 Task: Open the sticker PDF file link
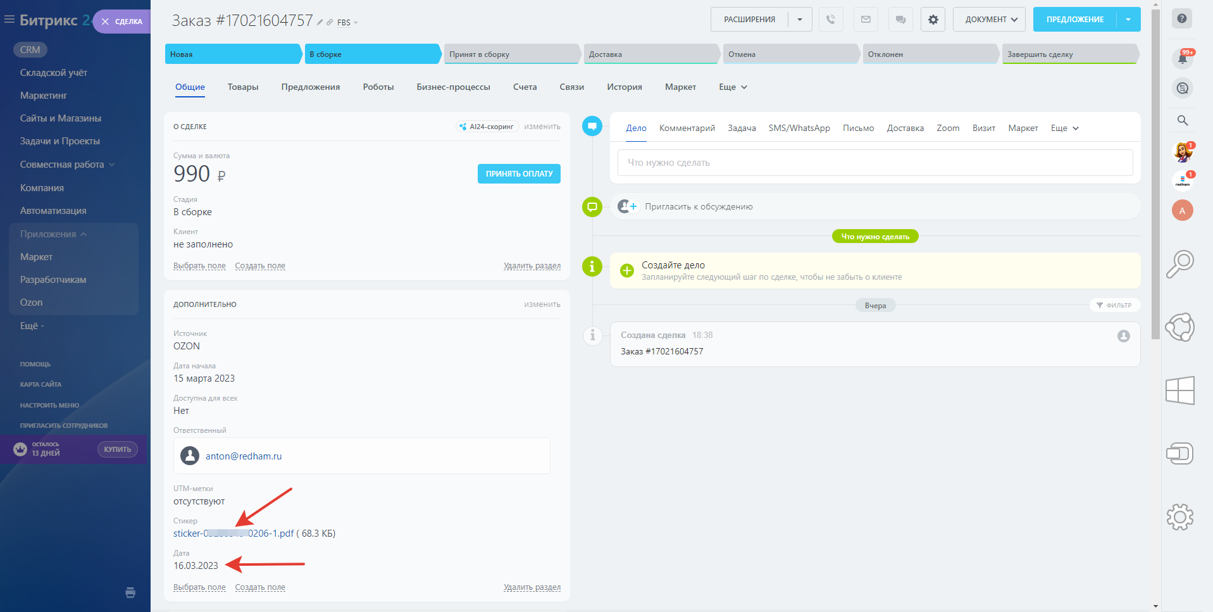pyautogui.click(x=233, y=534)
